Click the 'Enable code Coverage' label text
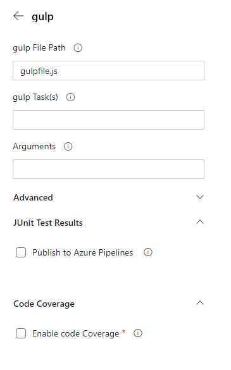This screenshot has width=231, height=370. pyautogui.click(x=75, y=334)
